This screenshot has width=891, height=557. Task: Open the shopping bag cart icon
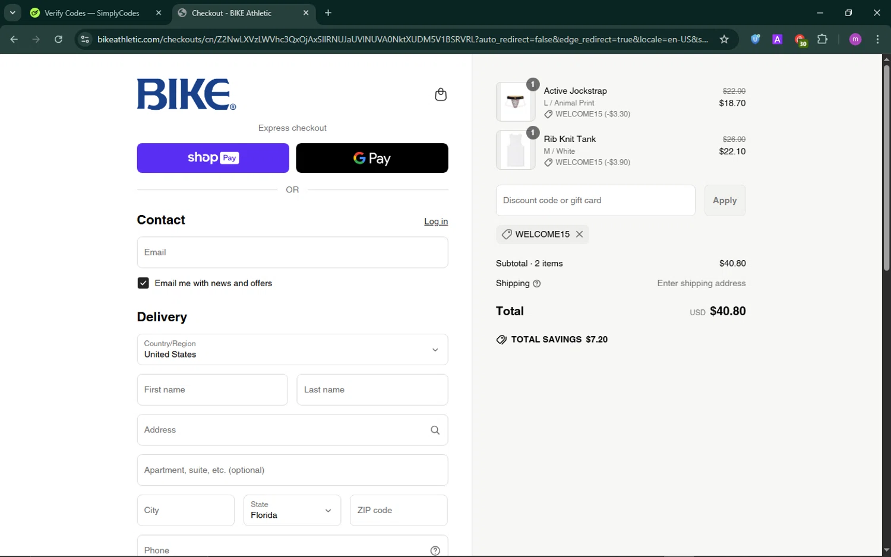point(441,94)
